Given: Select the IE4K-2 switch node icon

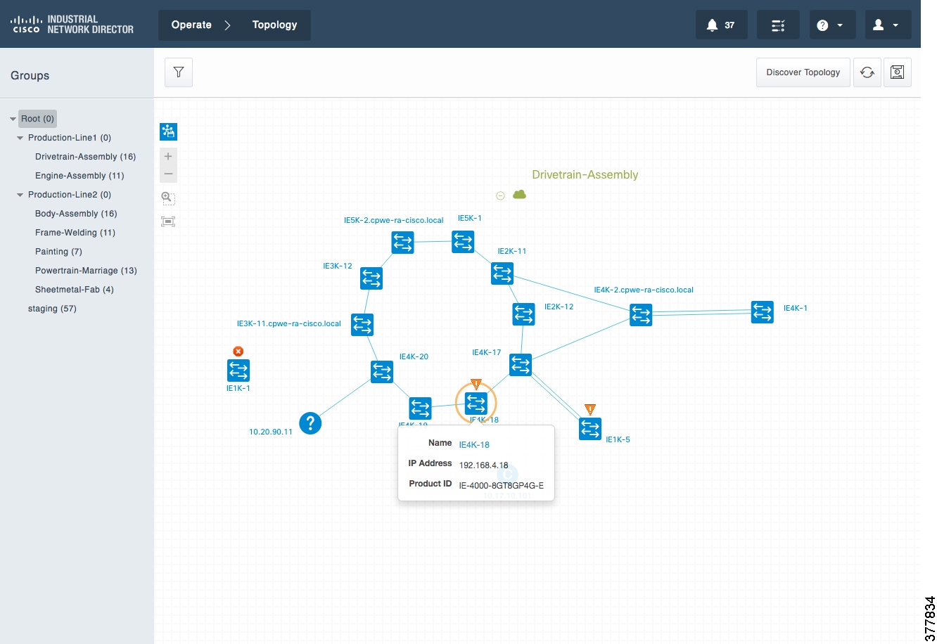Looking at the screenshot, I should pos(641,315).
